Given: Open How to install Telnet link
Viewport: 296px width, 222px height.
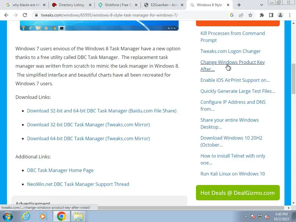Looking at the screenshot, I should coord(233,159).
